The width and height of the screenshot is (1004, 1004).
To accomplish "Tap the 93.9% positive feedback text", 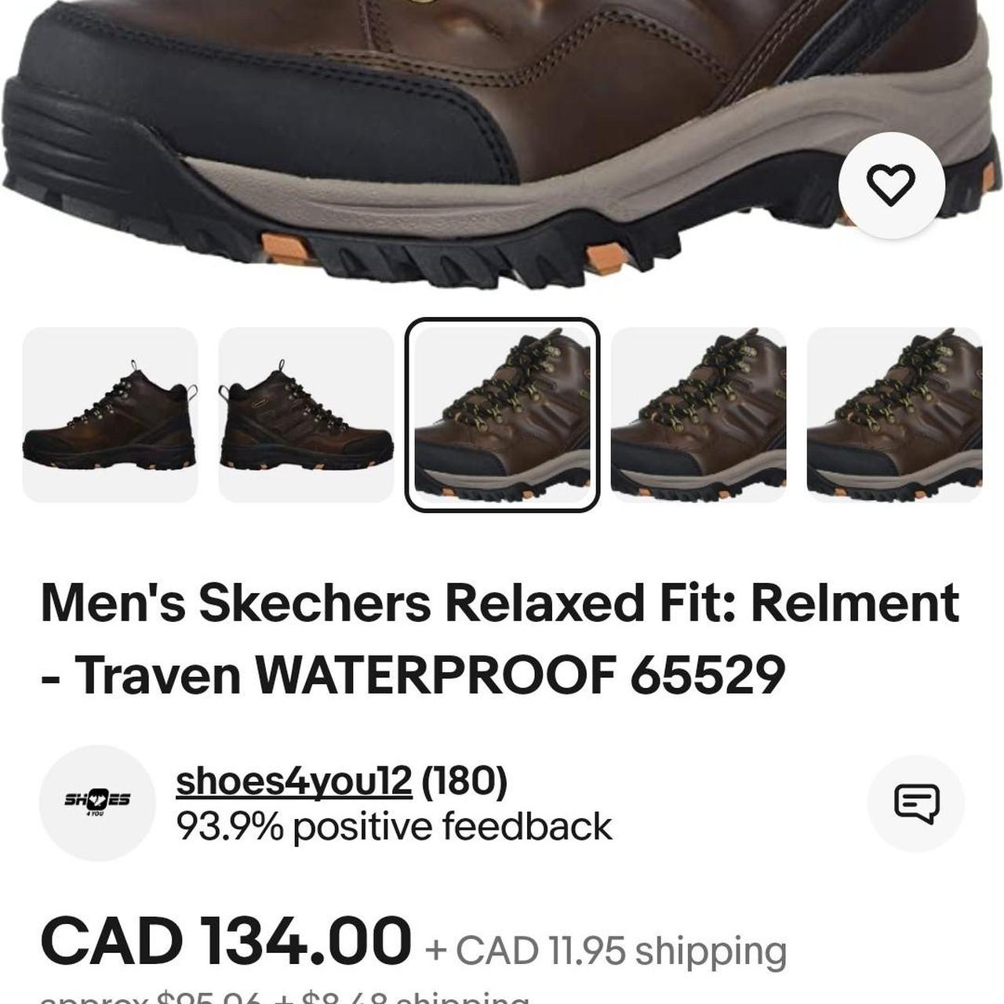I will (x=394, y=827).
